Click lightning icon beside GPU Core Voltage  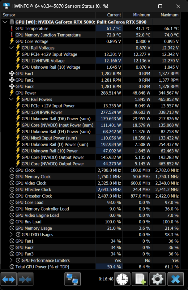(12, 41)
